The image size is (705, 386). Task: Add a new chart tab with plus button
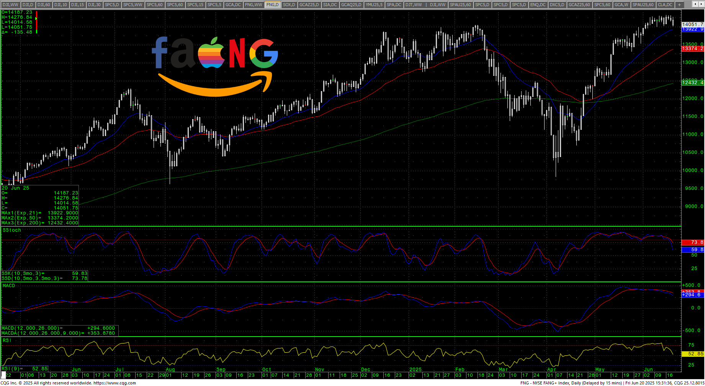click(679, 5)
